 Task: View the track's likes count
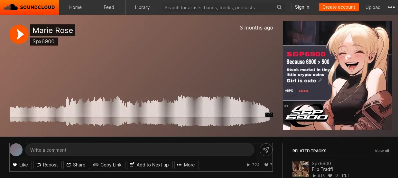pyautogui.click(x=268, y=165)
